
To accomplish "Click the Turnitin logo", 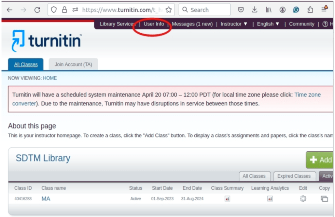I will 46,41.
